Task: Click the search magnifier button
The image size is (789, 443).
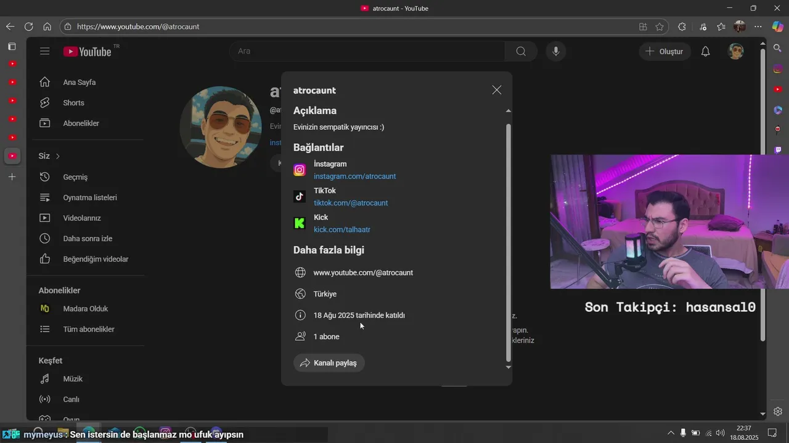Action: click(521, 51)
